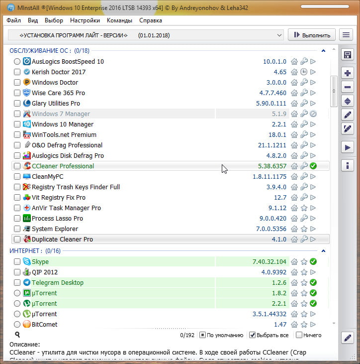Open the 'Настройки' menu
This screenshot has height=364, width=360.
(x=85, y=20)
